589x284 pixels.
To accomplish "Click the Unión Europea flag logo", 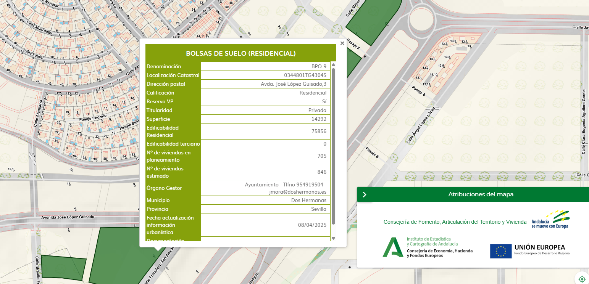I will (501, 251).
